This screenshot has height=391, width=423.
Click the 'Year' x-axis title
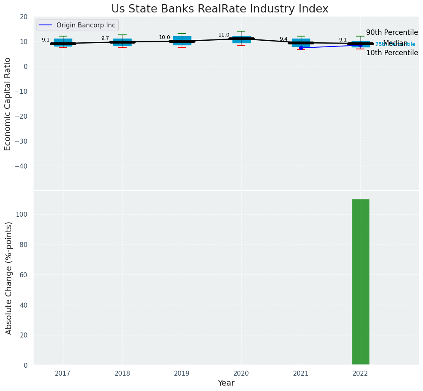click(226, 383)
